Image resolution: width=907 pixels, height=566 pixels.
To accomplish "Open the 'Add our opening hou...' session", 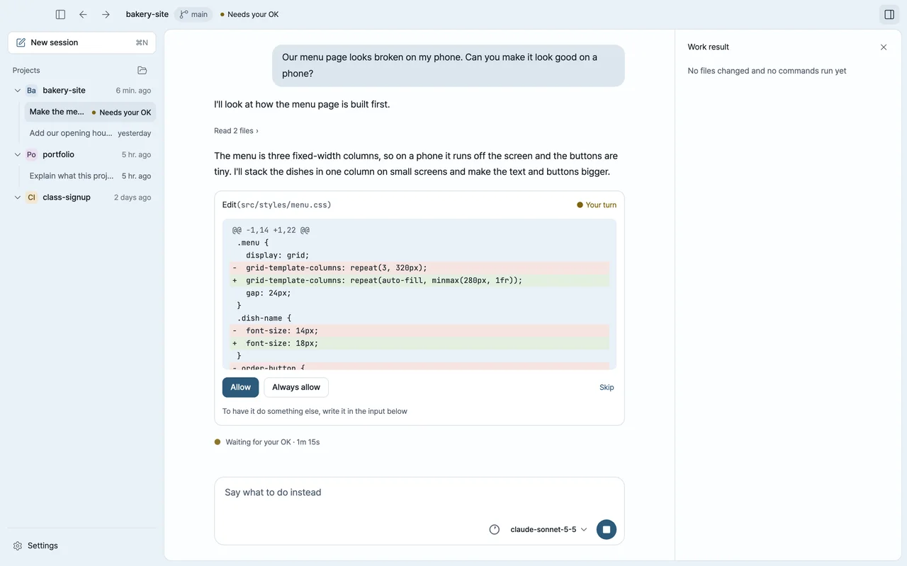I will pyautogui.click(x=90, y=133).
